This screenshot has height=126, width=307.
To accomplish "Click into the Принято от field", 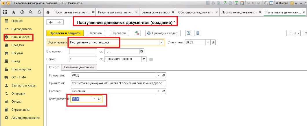I will click(x=118, y=83).
